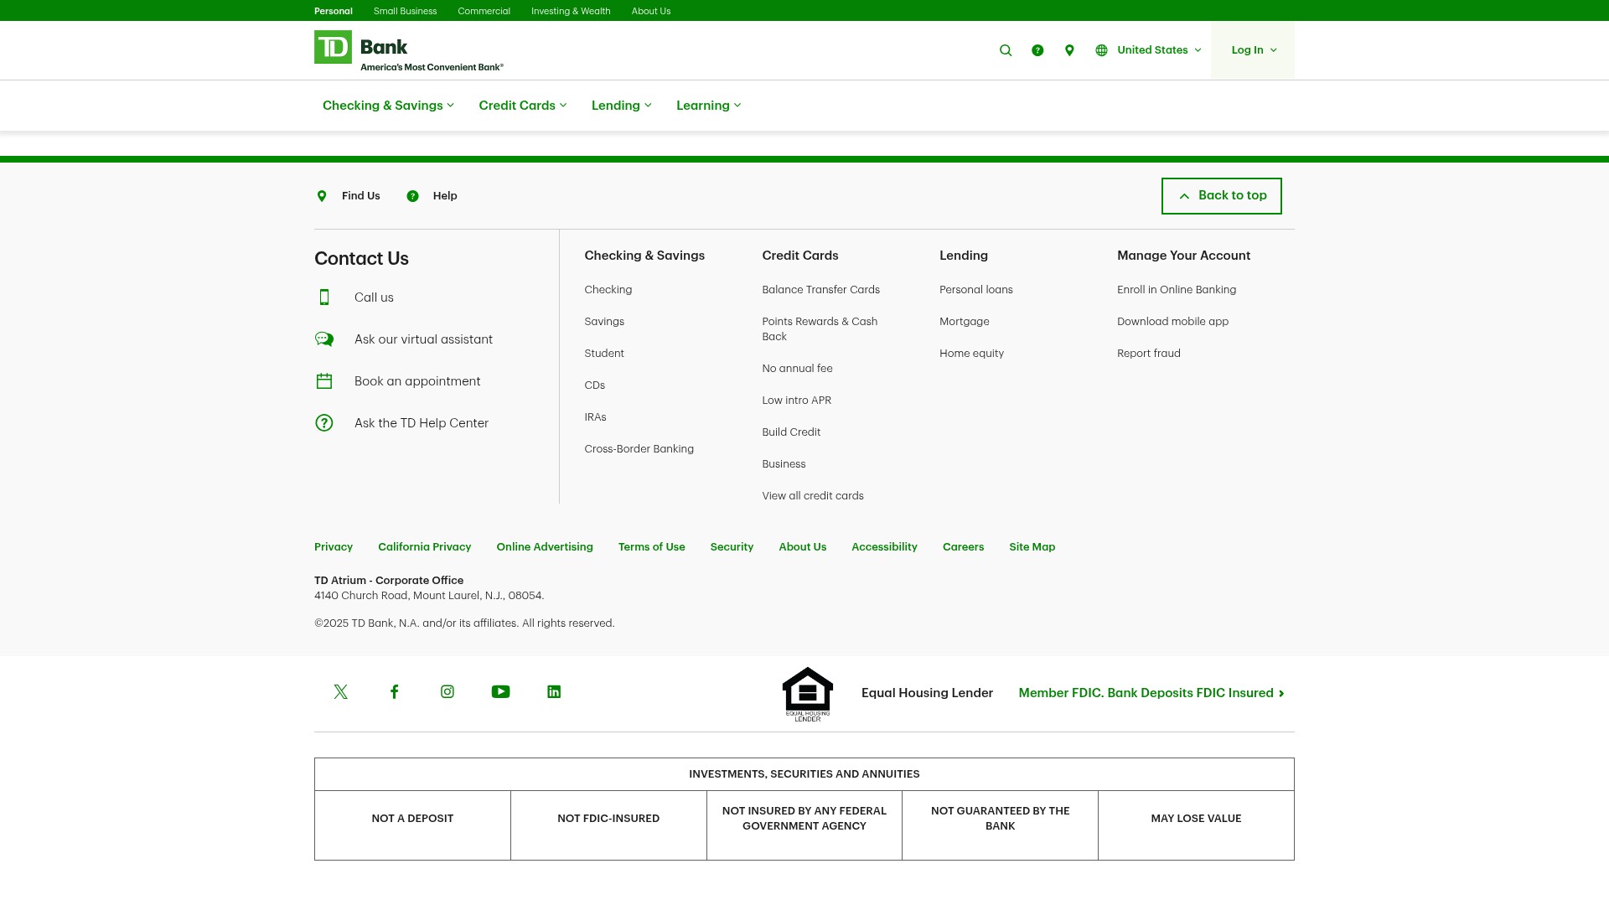Open the X (Twitter) social icon
Viewport: 1609px width, 905px height.
point(340,692)
